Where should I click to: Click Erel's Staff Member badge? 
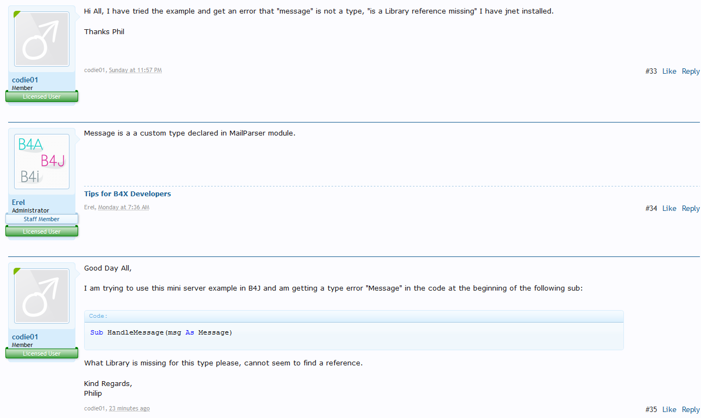pyautogui.click(x=42, y=219)
